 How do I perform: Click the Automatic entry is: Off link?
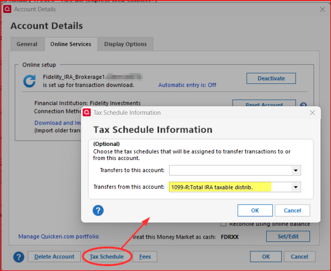click(187, 85)
